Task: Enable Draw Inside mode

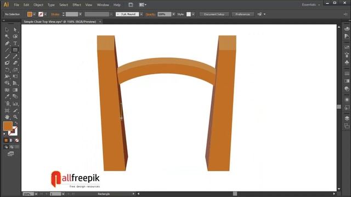Action: pos(17,147)
